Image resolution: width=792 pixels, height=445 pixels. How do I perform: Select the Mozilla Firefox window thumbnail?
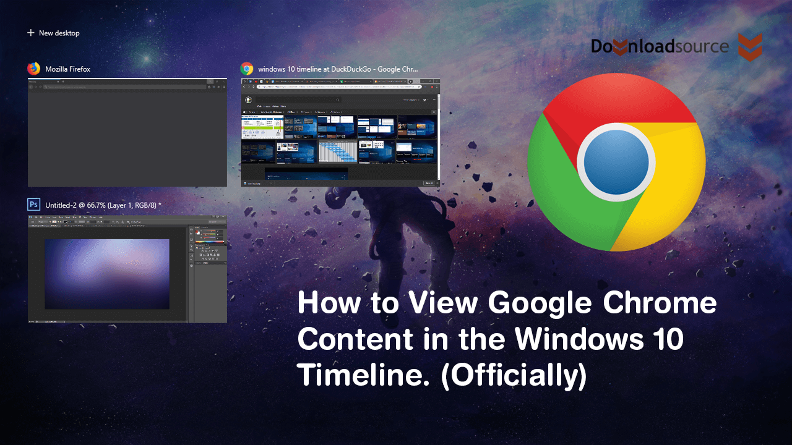(x=127, y=132)
